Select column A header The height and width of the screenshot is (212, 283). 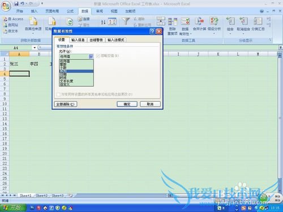coord(19,54)
